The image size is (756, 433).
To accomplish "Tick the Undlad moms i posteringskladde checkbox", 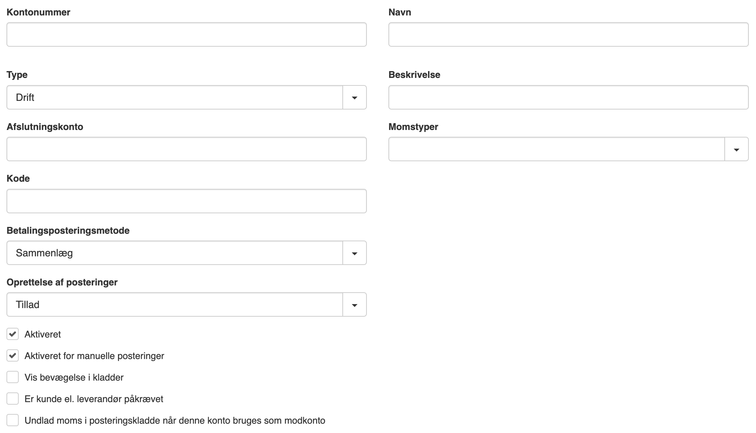I will coord(13,420).
